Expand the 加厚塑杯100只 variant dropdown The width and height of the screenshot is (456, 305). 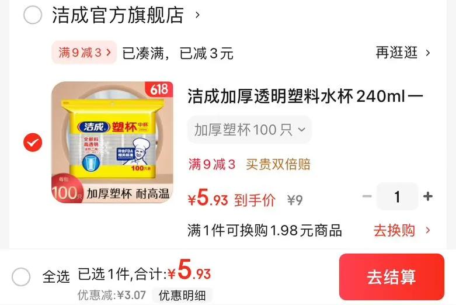[x=249, y=130]
